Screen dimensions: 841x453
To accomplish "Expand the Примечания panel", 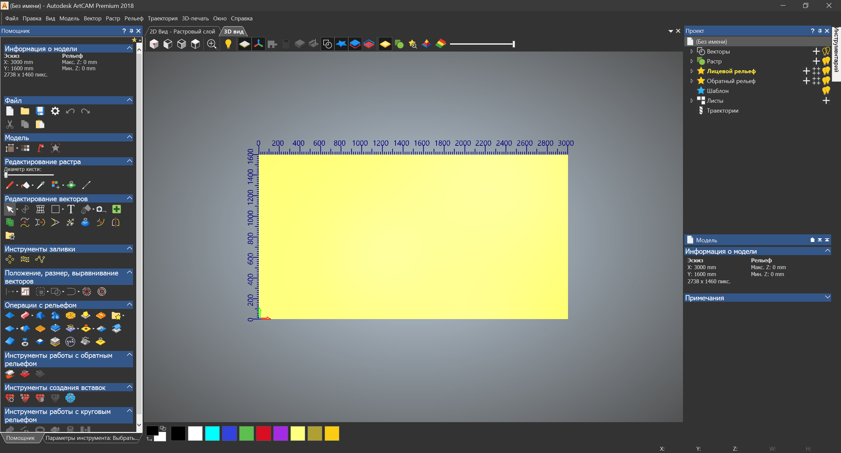I will [x=827, y=297].
